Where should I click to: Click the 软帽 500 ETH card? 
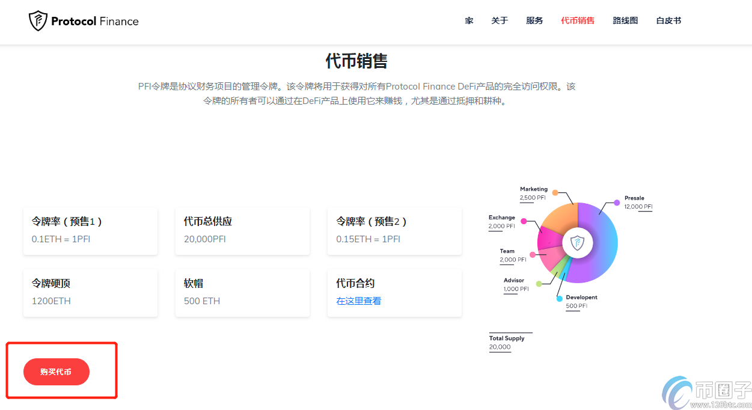[x=242, y=292]
